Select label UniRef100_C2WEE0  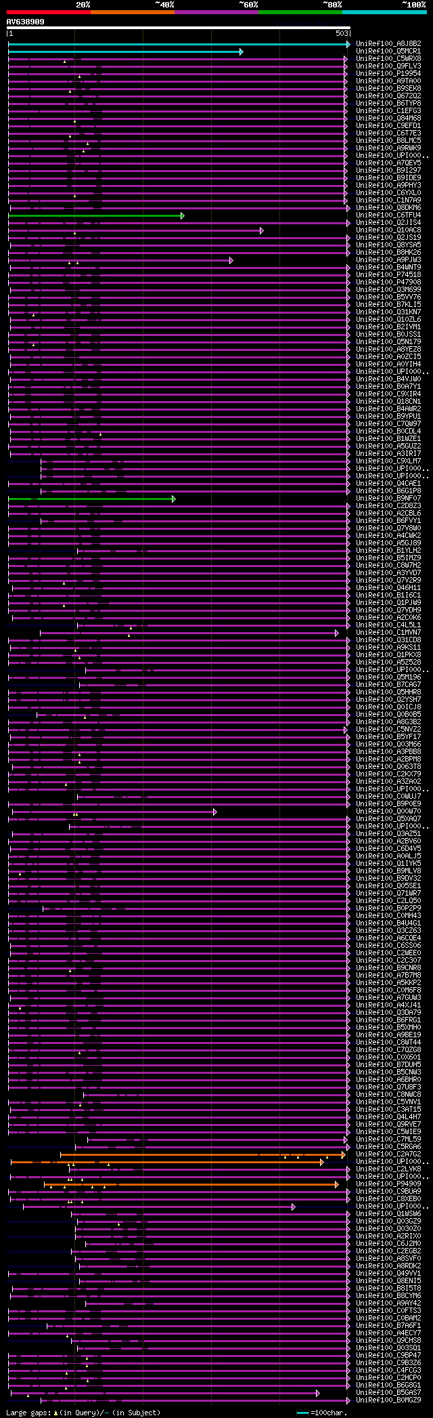(x=388, y=953)
